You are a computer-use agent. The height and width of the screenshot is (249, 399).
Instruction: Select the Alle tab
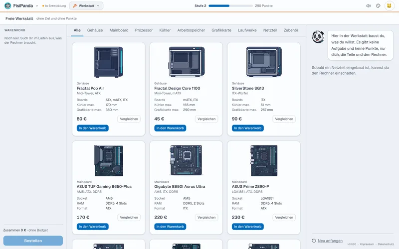pyautogui.click(x=77, y=30)
